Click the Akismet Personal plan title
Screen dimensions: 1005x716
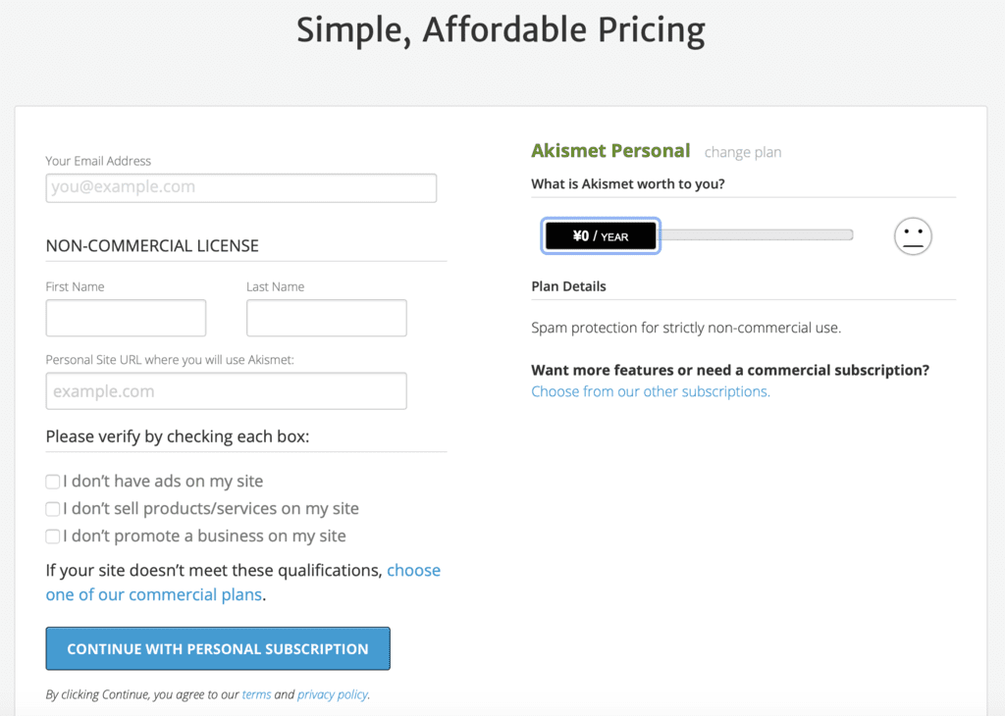610,151
